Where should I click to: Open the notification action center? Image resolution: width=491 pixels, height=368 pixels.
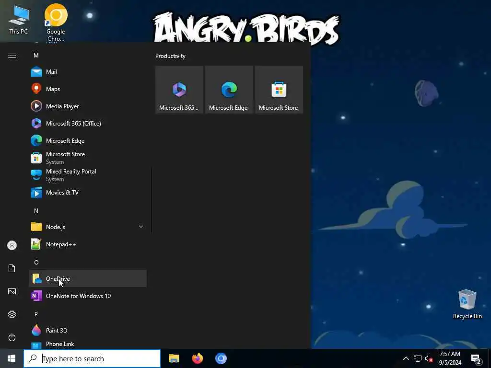coord(476,358)
